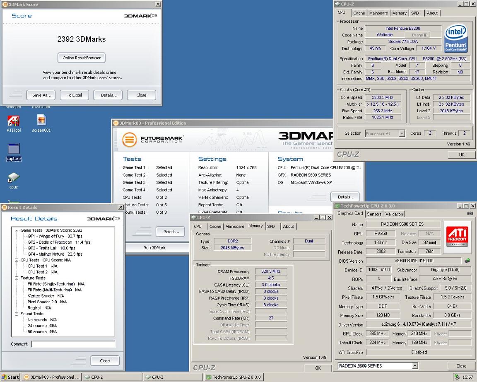
Task: Click the 3DMark Score title bar icon
Action: pyautogui.click(x=5, y=4)
